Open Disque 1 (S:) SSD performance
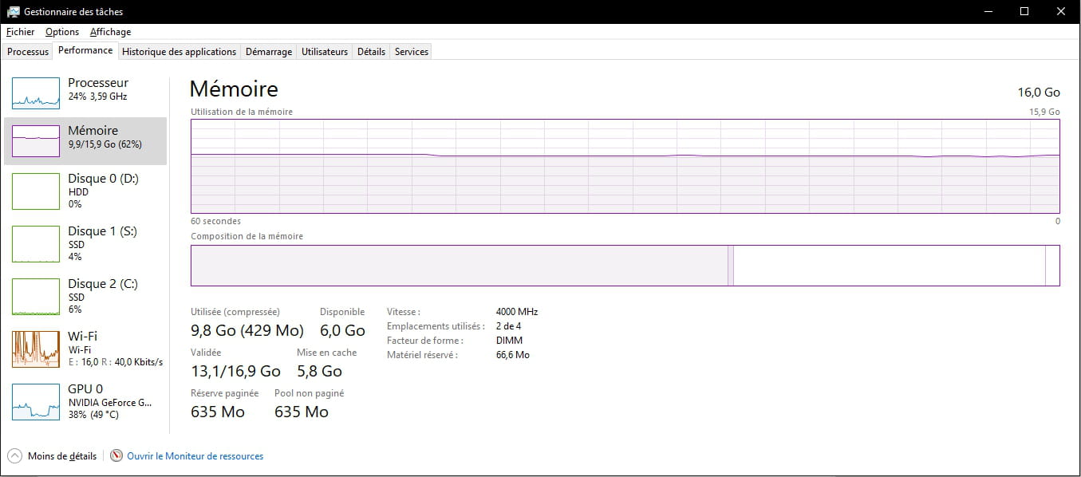Viewport: 1081px width, 477px height. [85, 244]
